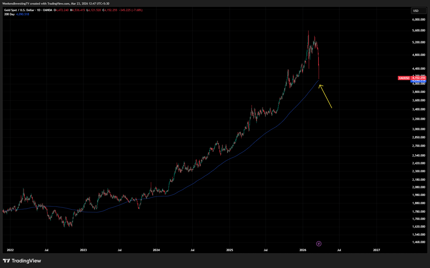
Task: Click the 6,000.000 price axis label
Action: 418,20
